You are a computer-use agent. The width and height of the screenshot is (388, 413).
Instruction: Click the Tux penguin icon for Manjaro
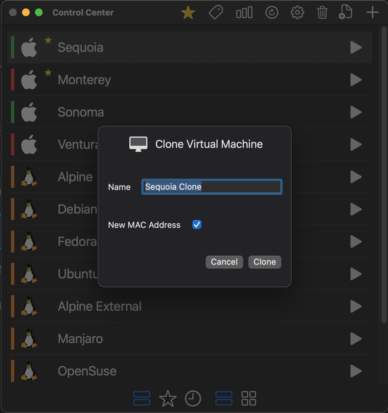pyautogui.click(x=29, y=339)
